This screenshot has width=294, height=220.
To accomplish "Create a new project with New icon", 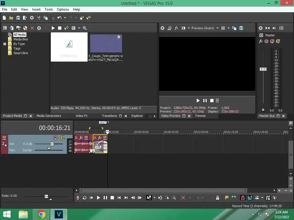I will pyautogui.click(x=4, y=18).
